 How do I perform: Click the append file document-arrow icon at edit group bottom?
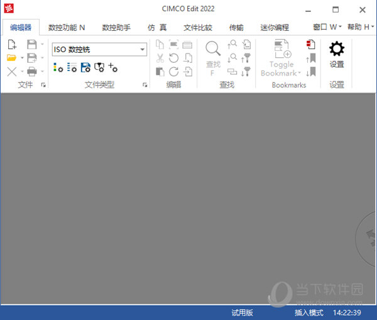pyautogui.click(x=187, y=72)
